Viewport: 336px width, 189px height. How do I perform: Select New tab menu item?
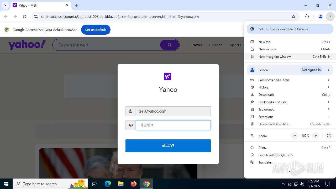(290, 42)
